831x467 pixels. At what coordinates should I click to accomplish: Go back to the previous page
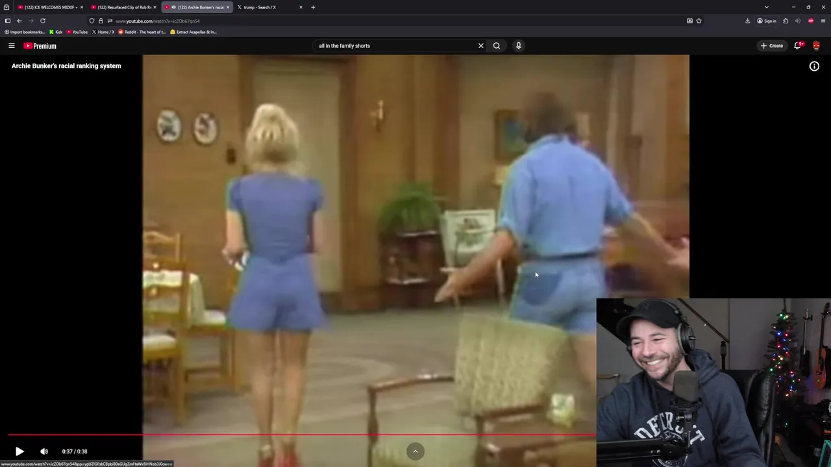click(x=19, y=21)
